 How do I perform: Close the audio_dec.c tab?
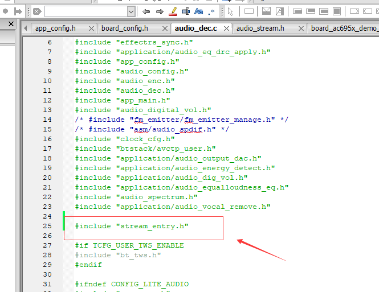coord(226,28)
